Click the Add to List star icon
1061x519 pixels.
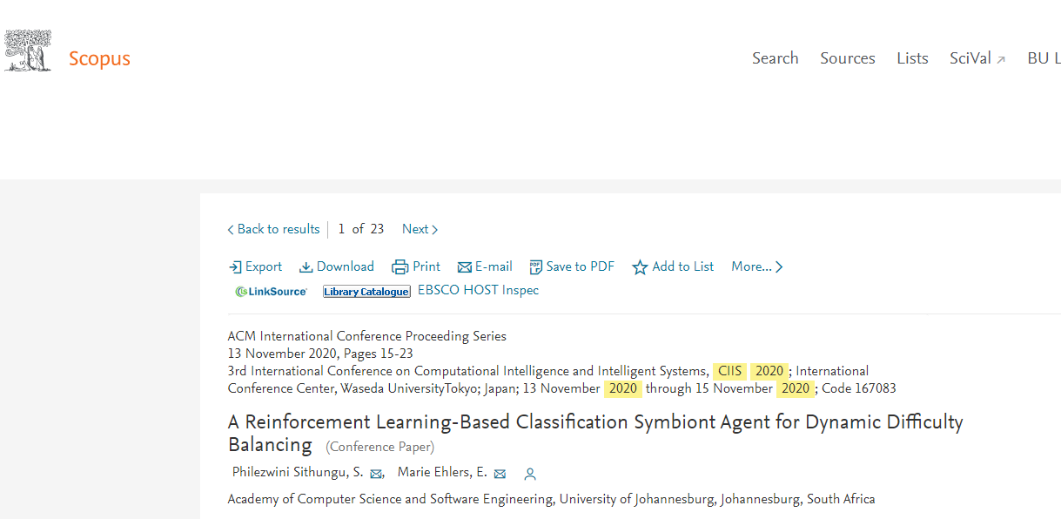pyautogui.click(x=640, y=267)
